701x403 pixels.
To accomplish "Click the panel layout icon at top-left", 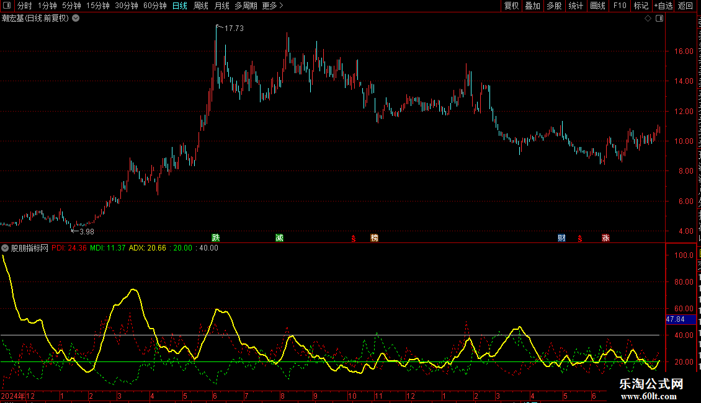I will (x=7, y=6).
